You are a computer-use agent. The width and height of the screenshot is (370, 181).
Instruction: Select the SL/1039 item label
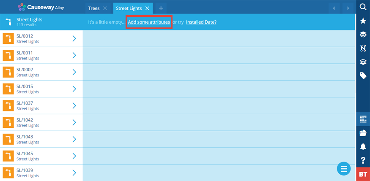click(25, 170)
